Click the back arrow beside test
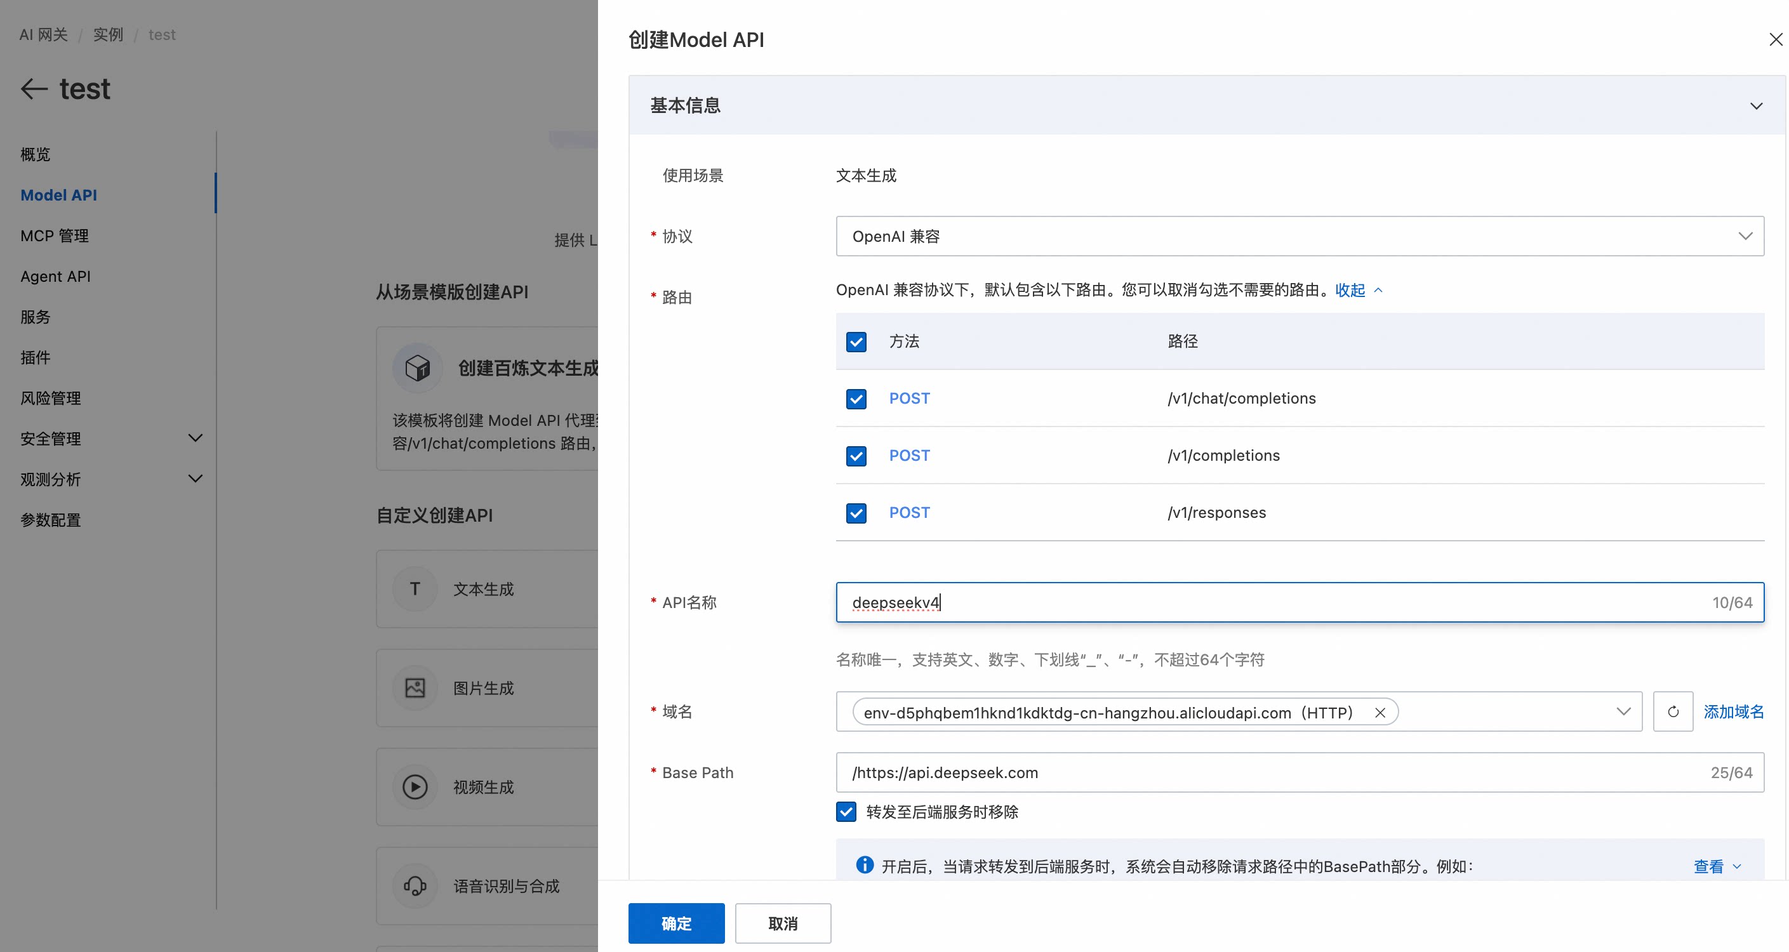The image size is (1789, 952). click(34, 89)
